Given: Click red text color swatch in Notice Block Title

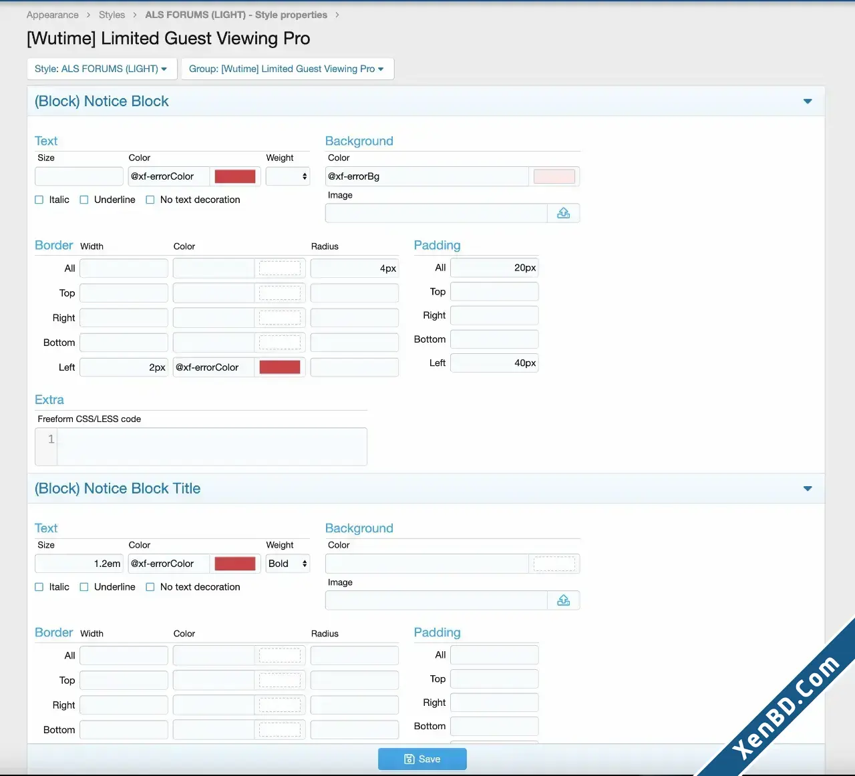Looking at the screenshot, I should 235,564.
